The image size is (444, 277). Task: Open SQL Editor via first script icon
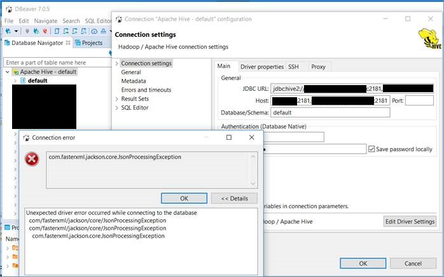coord(57,31)
